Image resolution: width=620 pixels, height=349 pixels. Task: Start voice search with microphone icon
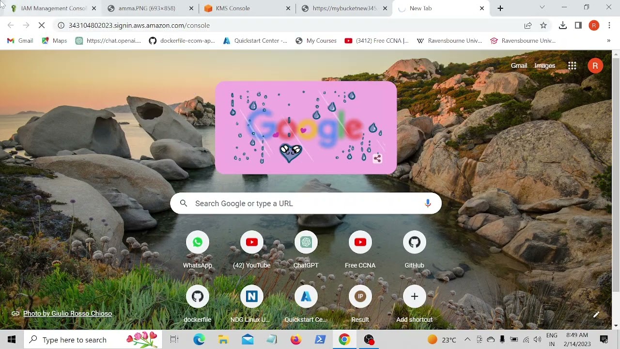click(428, 204)
